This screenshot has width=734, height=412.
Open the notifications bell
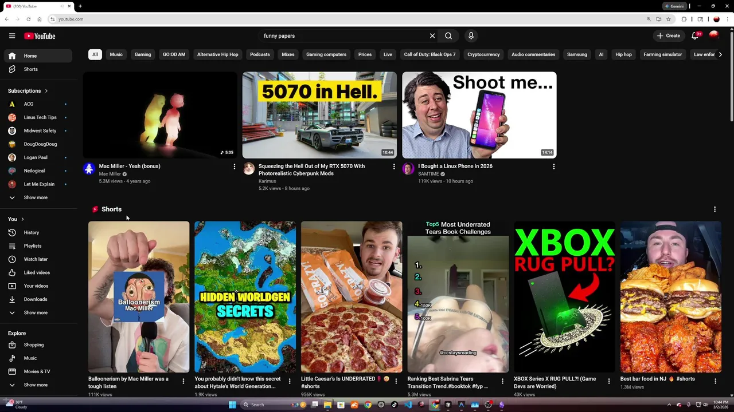[695, 35]
